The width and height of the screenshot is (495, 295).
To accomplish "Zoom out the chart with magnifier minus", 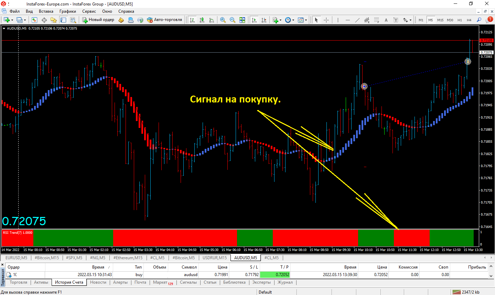I will [x=233, y=20].
